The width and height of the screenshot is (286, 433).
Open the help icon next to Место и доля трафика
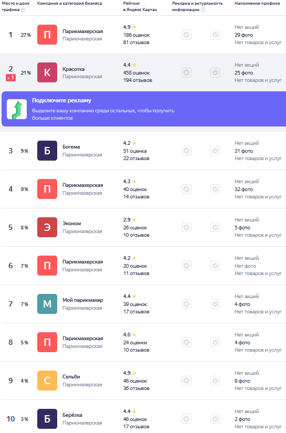(23, 9)
